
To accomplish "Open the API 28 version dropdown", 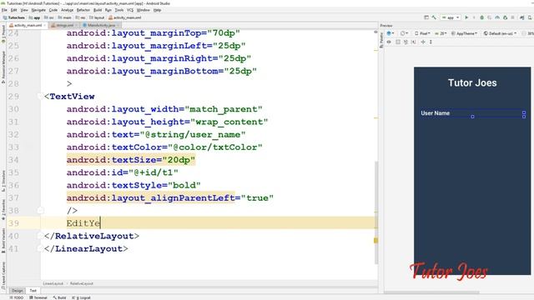I will [441, 33].
